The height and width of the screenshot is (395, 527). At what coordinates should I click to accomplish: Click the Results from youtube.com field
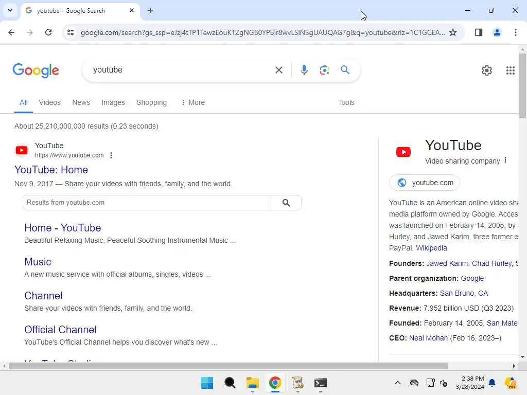click(x=147, y=203)
